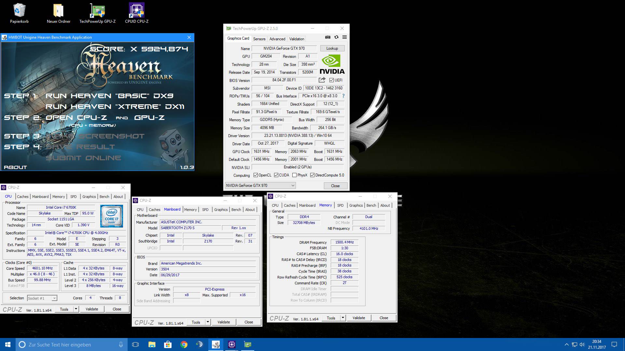Image resolution: width=625 pixels, height=351 pixels.
Task: Open the Neuer Ordner folder icon
Action: tap(59, 13)
